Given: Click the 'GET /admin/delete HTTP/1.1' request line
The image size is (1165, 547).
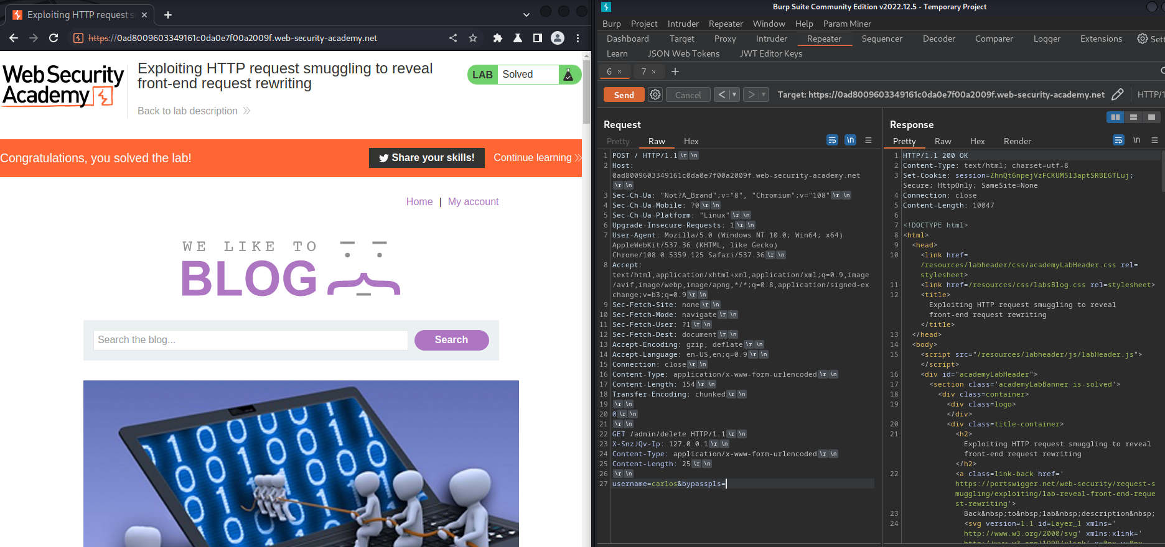Looking at the screenshot, I should click(669, 434).
